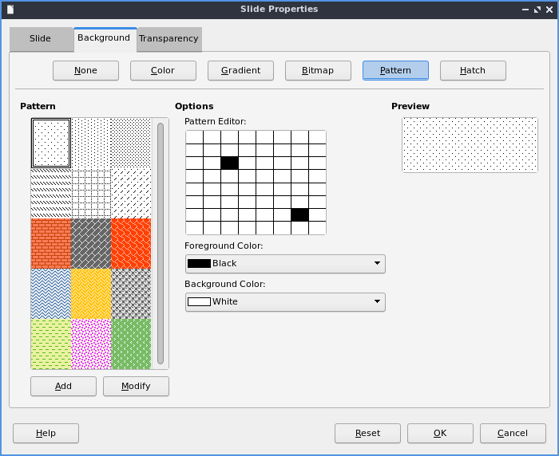Toggle the lower black pixel in Pattern Editor

pos(299,214)
